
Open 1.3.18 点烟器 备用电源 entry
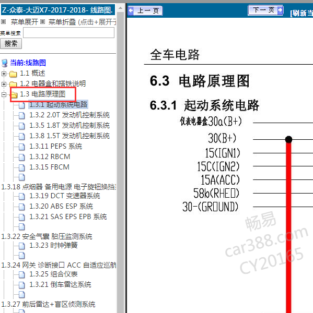[x=59, y=187]
